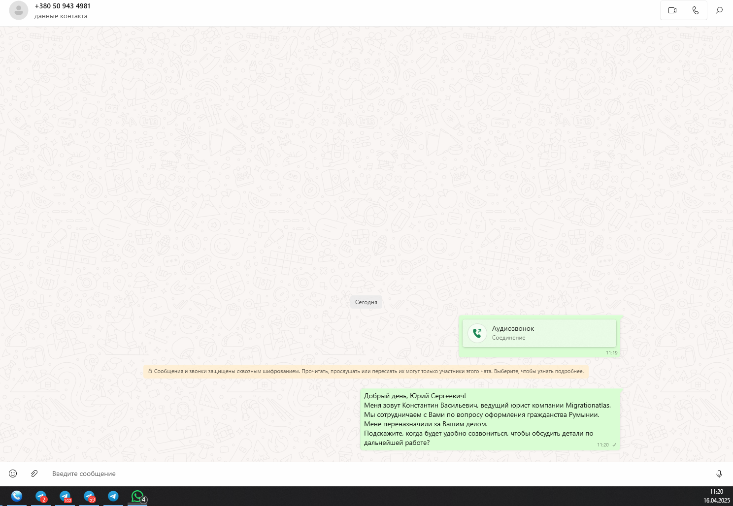Open the blue phone app in taskbar

pyautogui.click(x=17, y=496)
